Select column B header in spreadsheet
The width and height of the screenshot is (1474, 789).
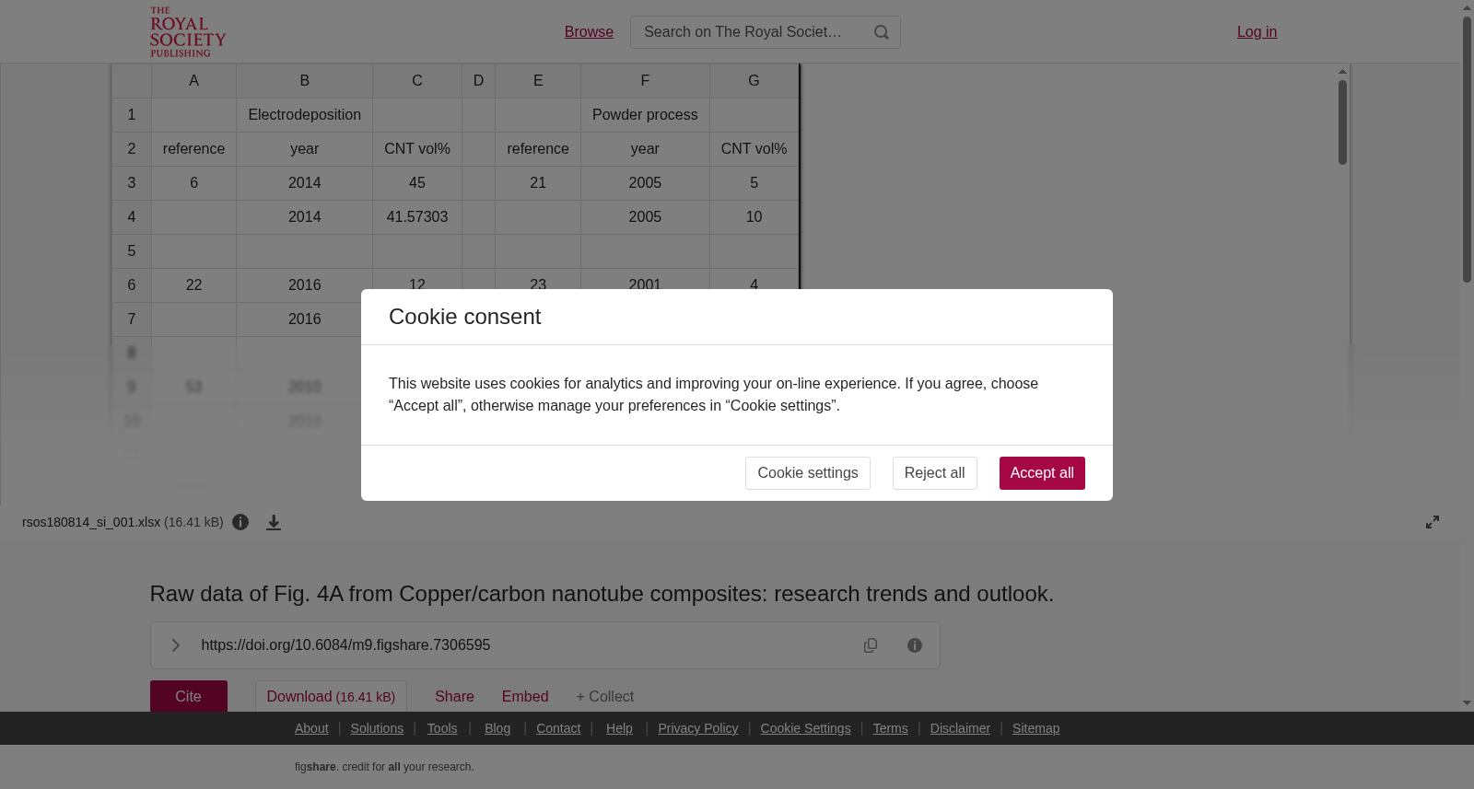(304, 81)
